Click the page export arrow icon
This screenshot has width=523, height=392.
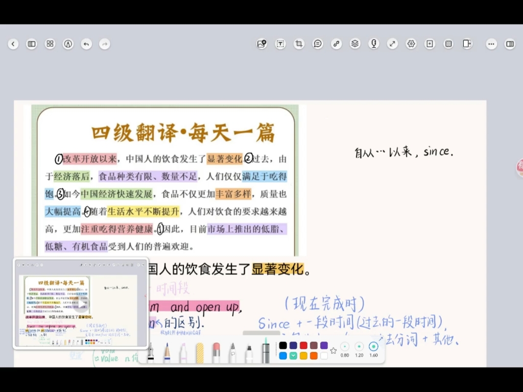[x=467, y=44]
